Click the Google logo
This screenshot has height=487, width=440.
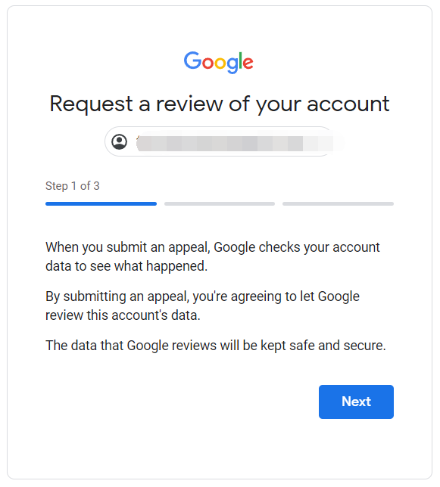(x=219, y=62)
